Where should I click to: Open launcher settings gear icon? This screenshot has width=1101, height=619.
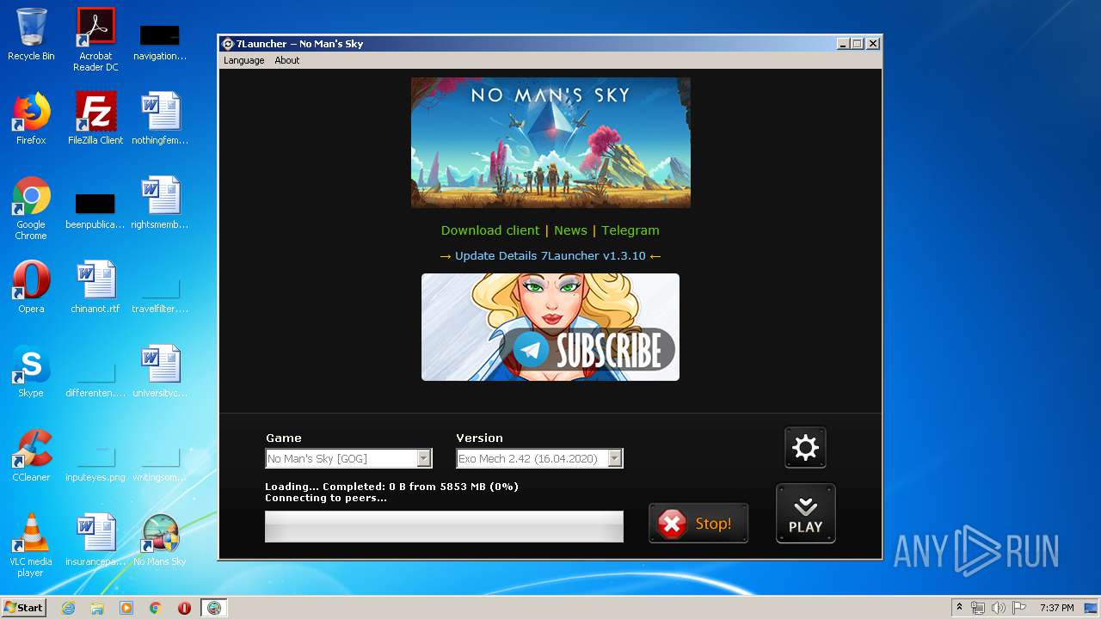805,448
